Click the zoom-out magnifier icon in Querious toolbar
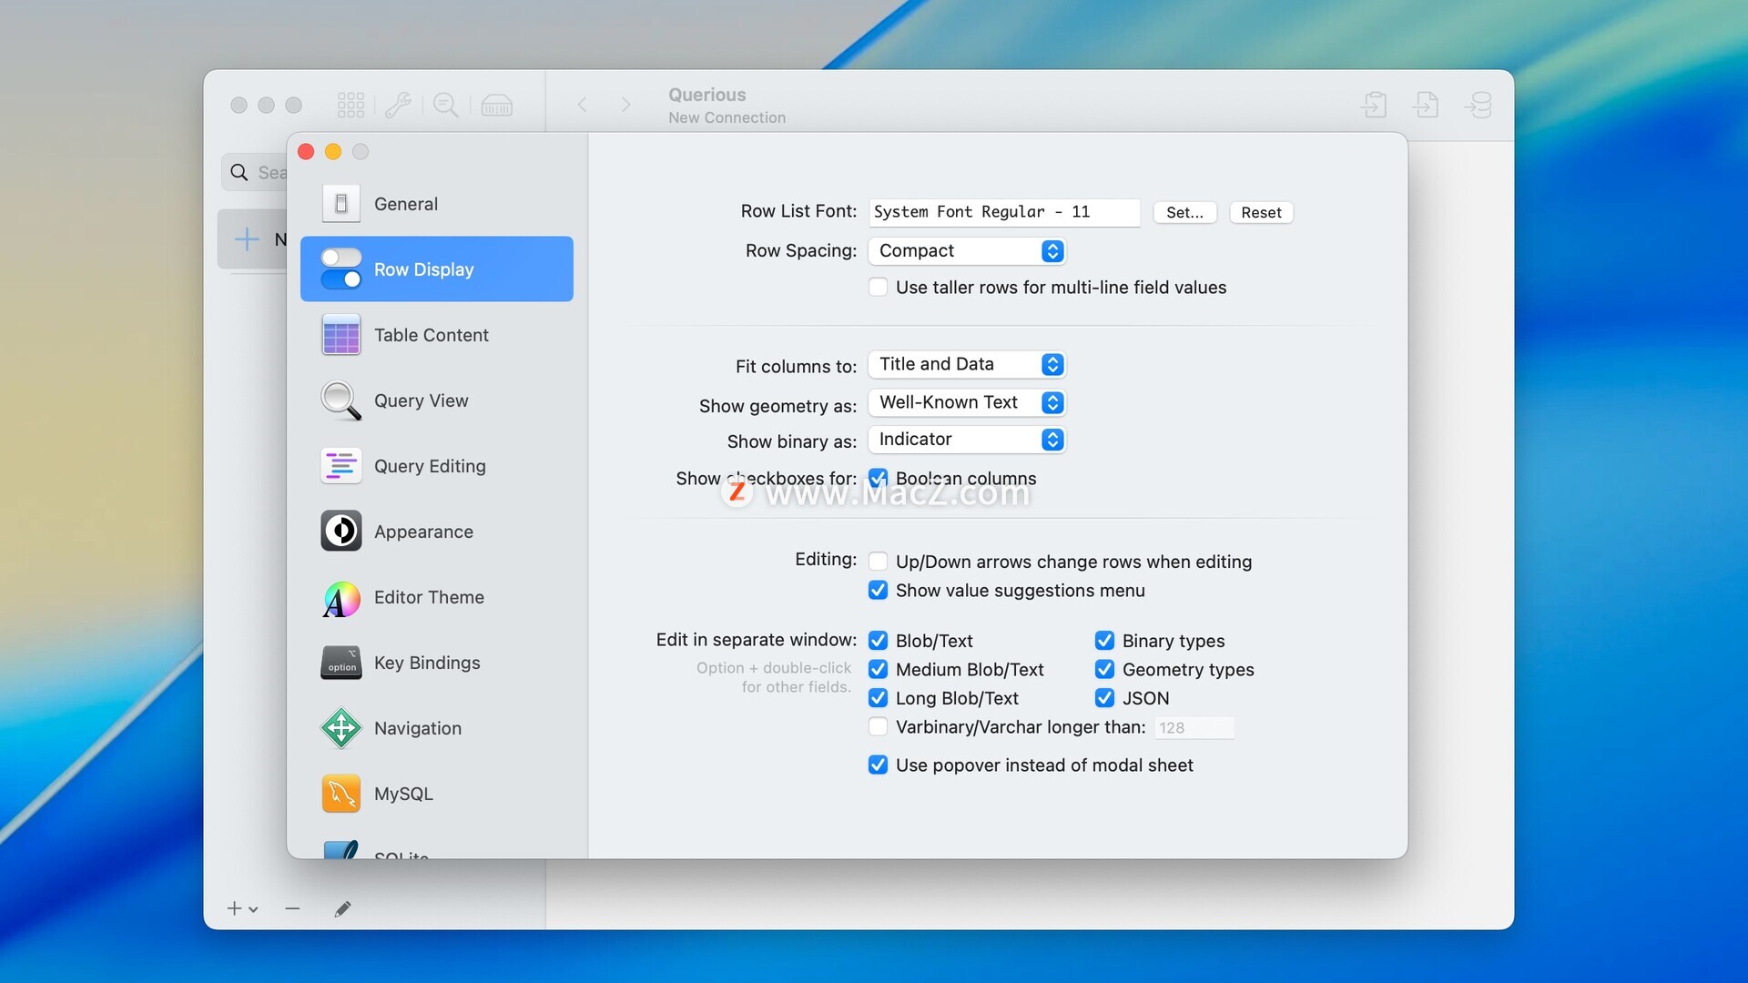Viewport: 1748px width, 983px height. 446,105
